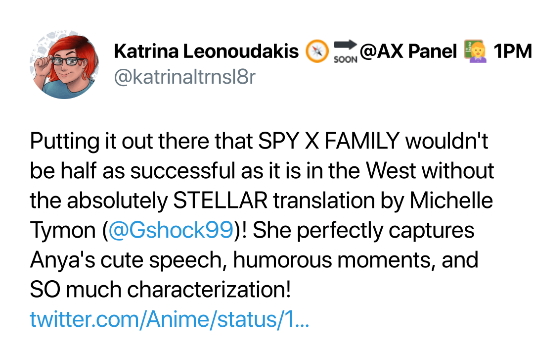Open the @katrinaltrnsl8r handle
534x355 pixels.
(184, 77)
